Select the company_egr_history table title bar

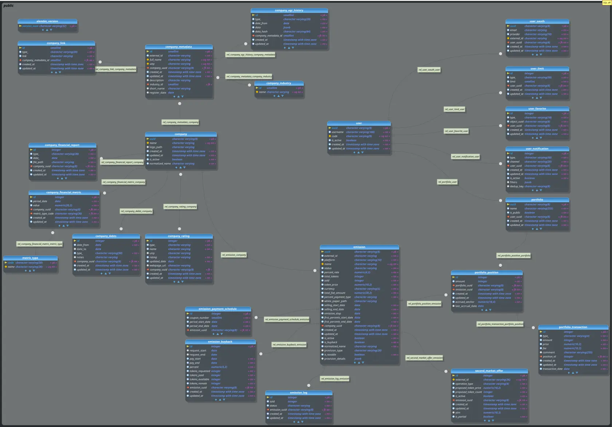[290, 10]
